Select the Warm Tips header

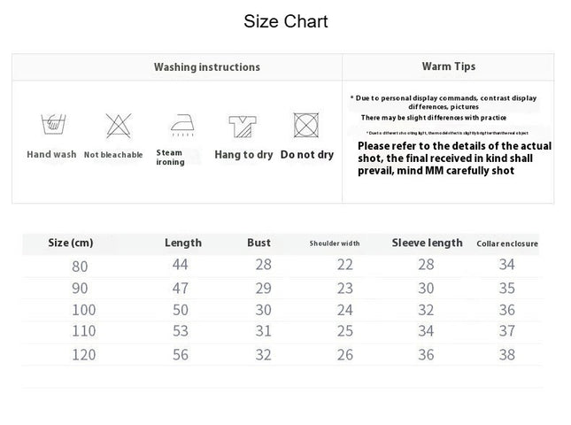point(449,66)
